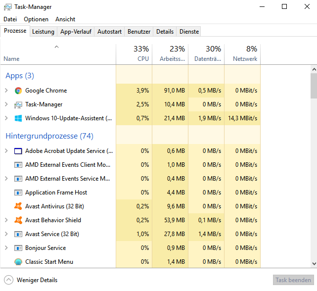The width and height of the screenshot is (317, 291).
Task: Click the vertical scrollbar thumb
Action: [314, 86]
